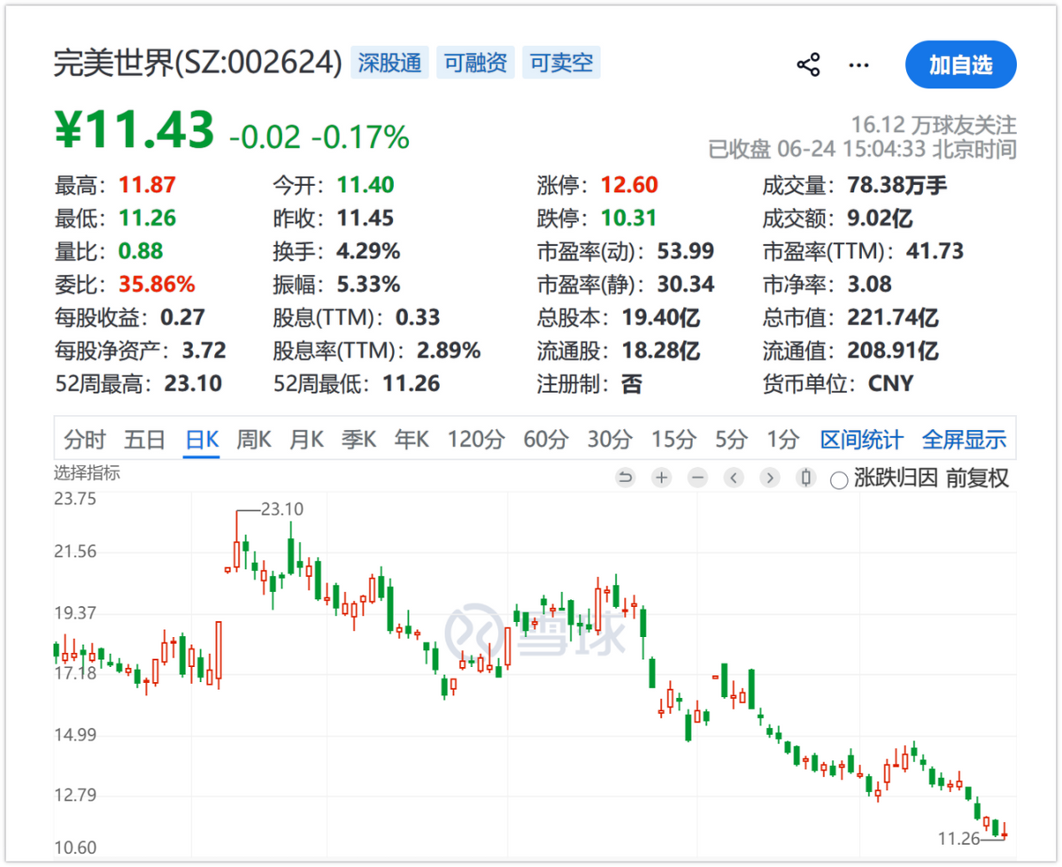Select the 日K tab
Screen dimensions: 1062x867
201,439
